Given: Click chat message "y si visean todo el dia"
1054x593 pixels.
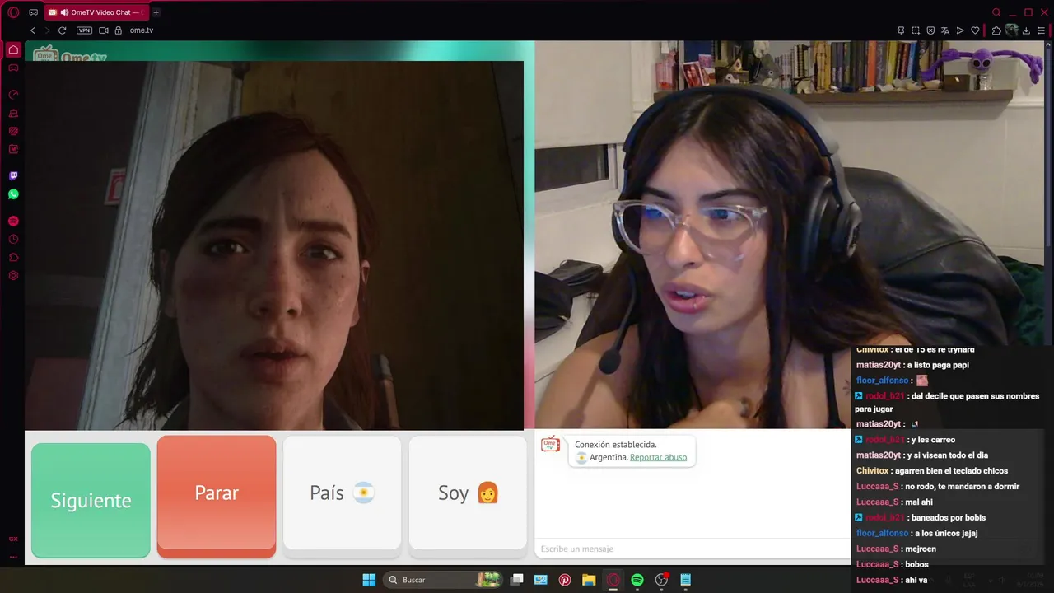Looking at the screenshot, I should coord(947,455).
